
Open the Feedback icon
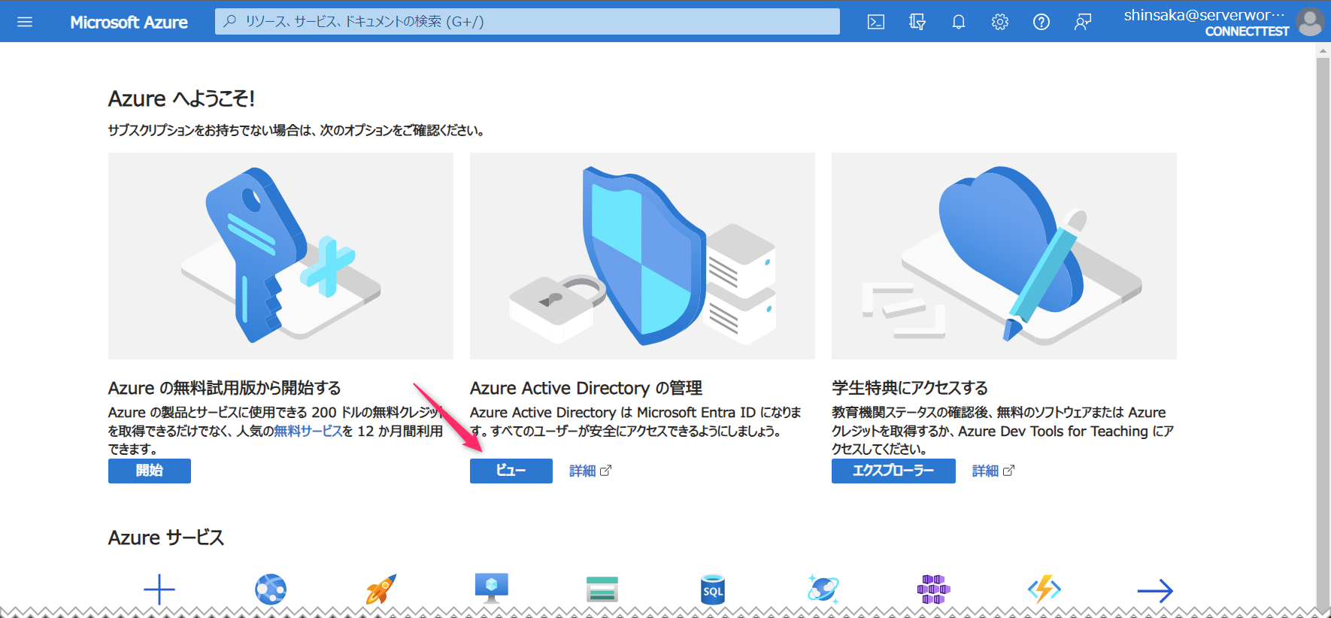1083,22
